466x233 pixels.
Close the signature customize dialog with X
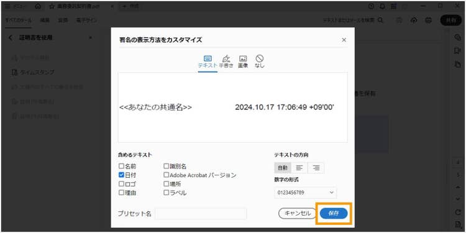click(x=344, y=40)
